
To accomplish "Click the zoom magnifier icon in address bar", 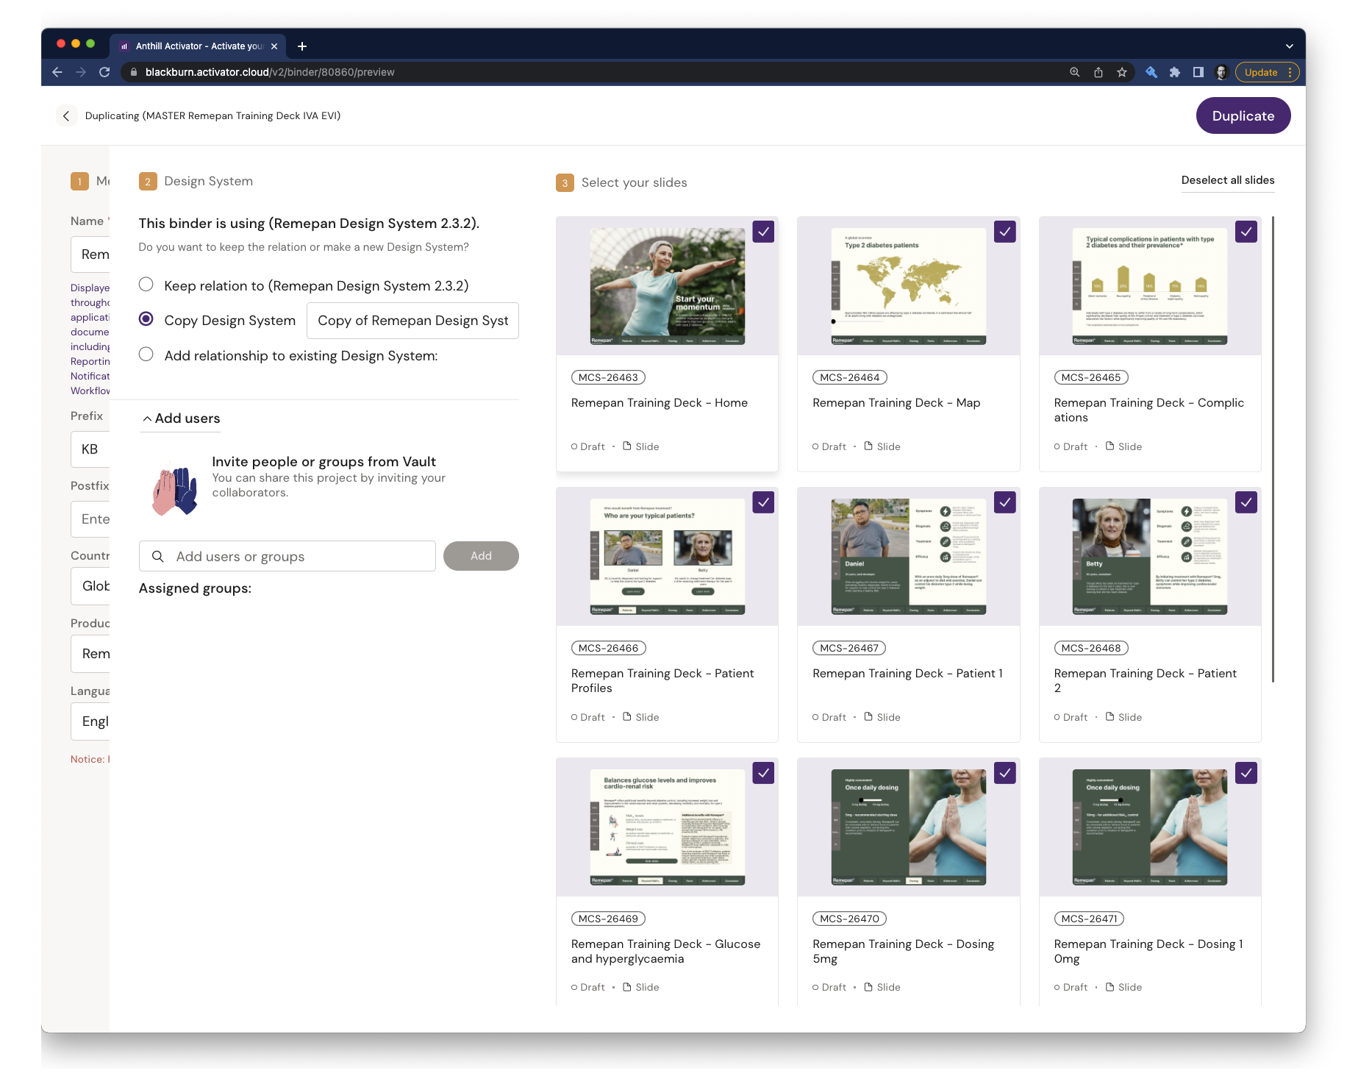I will 1074,72.
